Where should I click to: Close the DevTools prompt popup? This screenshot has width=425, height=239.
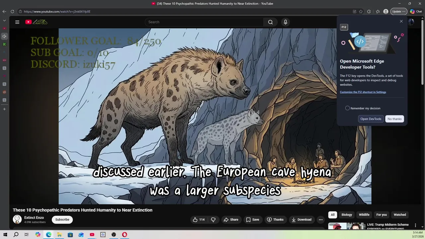coord(401,21)
